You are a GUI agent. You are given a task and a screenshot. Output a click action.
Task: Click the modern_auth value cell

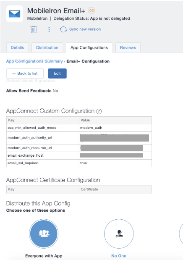pyautogui.click(x=115, y=128)
